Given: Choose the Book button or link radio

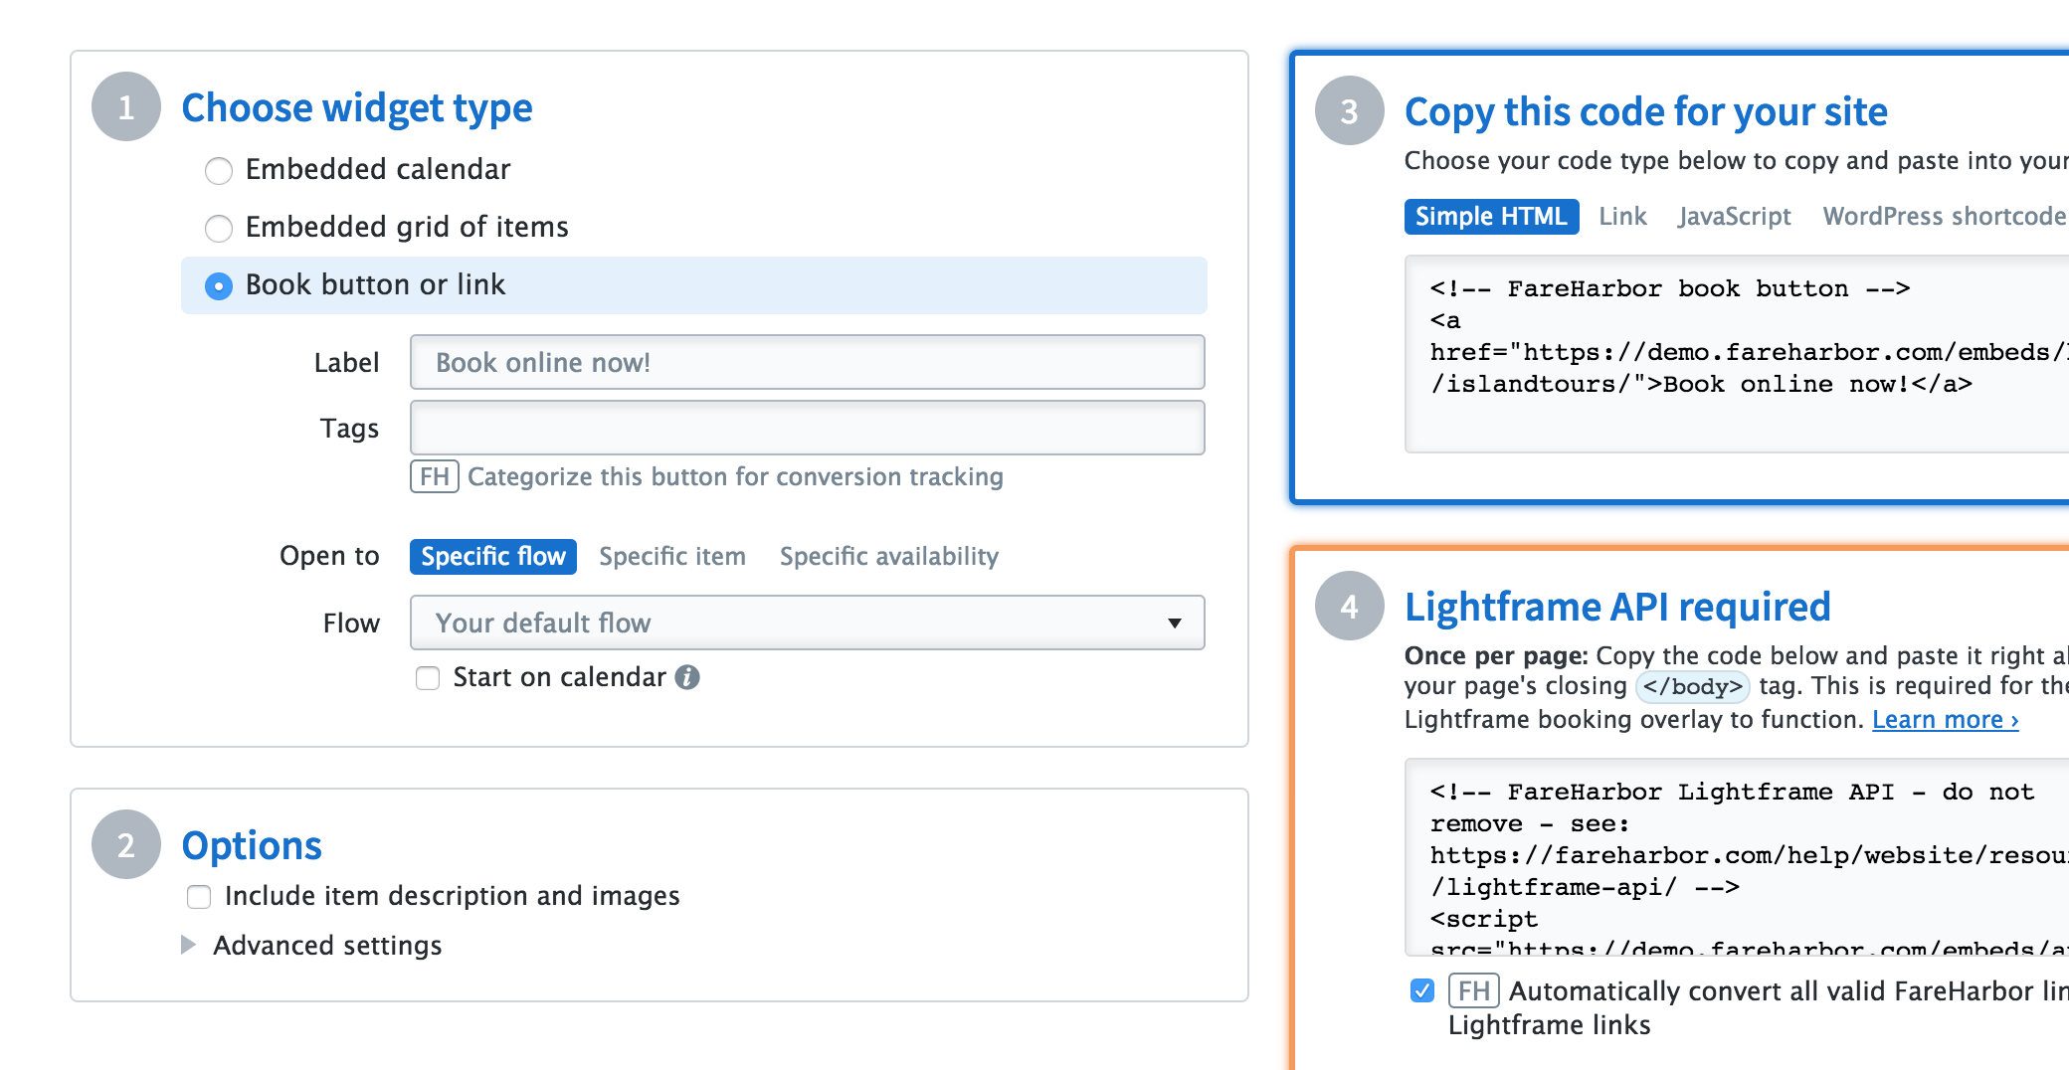Looking at the screenshot, I should click(x=219, y=285).
